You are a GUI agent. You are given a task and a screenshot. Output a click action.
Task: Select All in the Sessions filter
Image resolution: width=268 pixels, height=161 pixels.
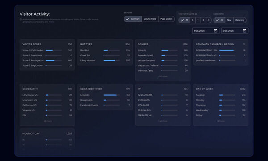pyautogui.click(x=219, y=20)
